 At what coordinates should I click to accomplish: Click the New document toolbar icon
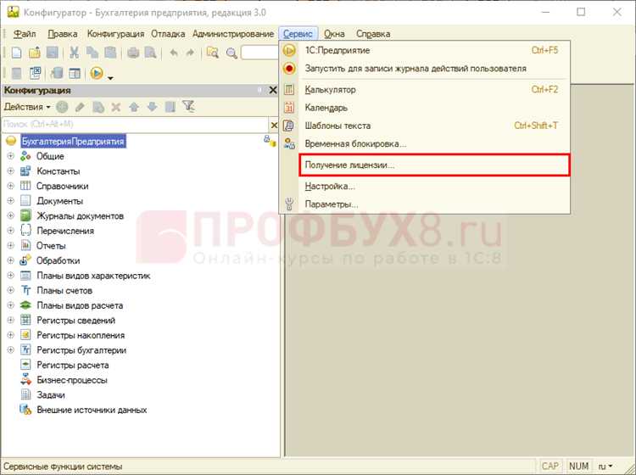17,53
